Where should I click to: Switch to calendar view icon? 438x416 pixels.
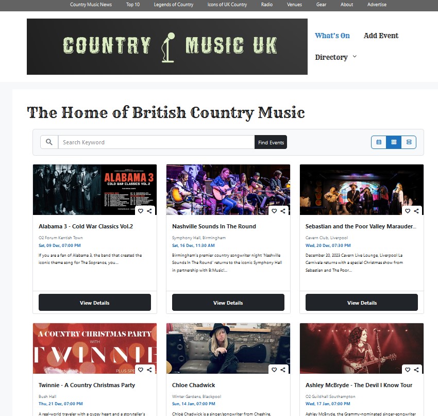(379, 142)
